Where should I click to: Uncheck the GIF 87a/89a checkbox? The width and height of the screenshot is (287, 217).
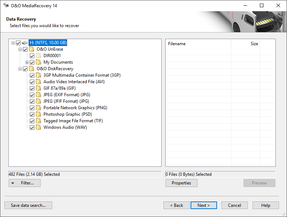32,89
